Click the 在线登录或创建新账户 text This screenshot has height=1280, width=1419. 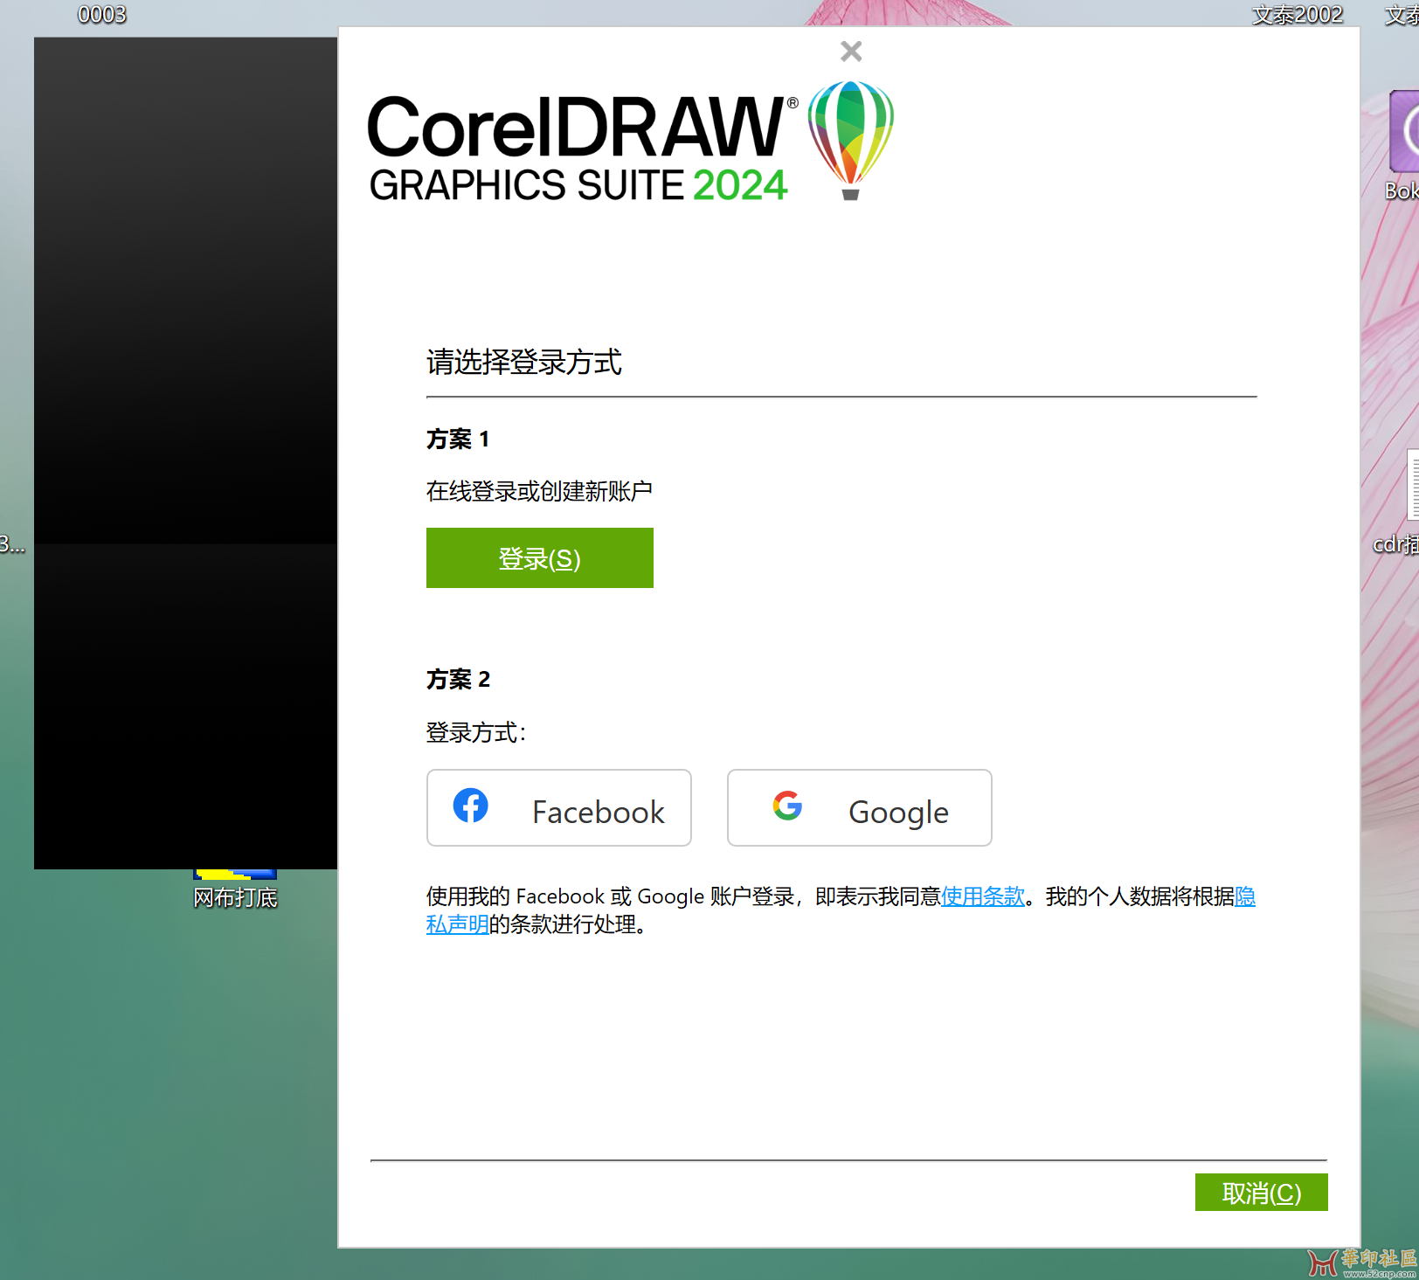[x=539, y=491]
